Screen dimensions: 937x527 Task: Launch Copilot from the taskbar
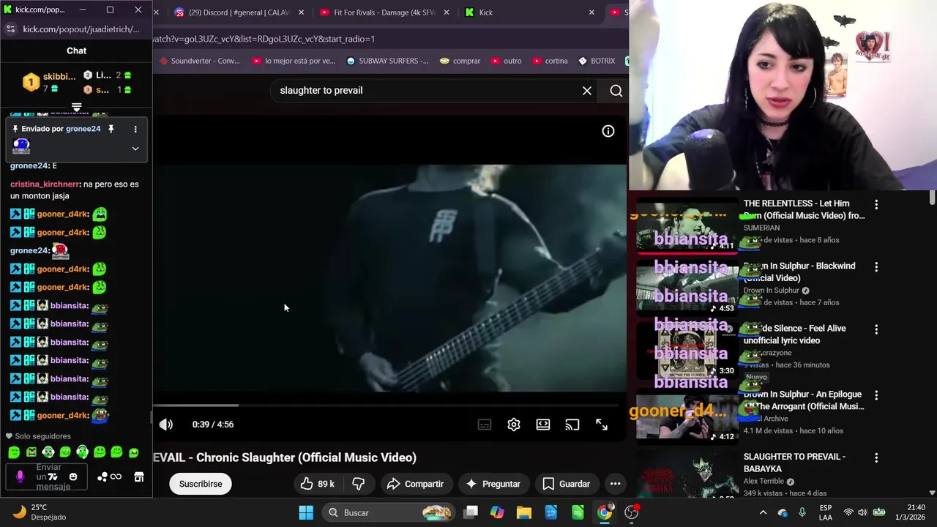coord(497,512)
